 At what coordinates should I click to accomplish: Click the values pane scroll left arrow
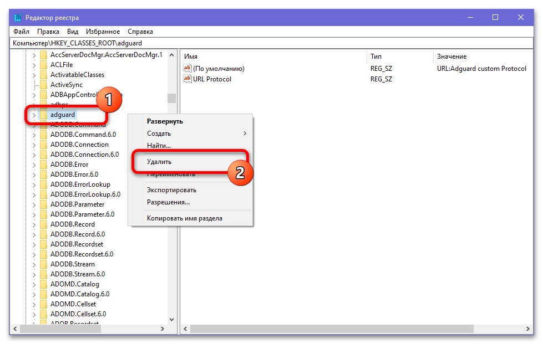(185, 329)
